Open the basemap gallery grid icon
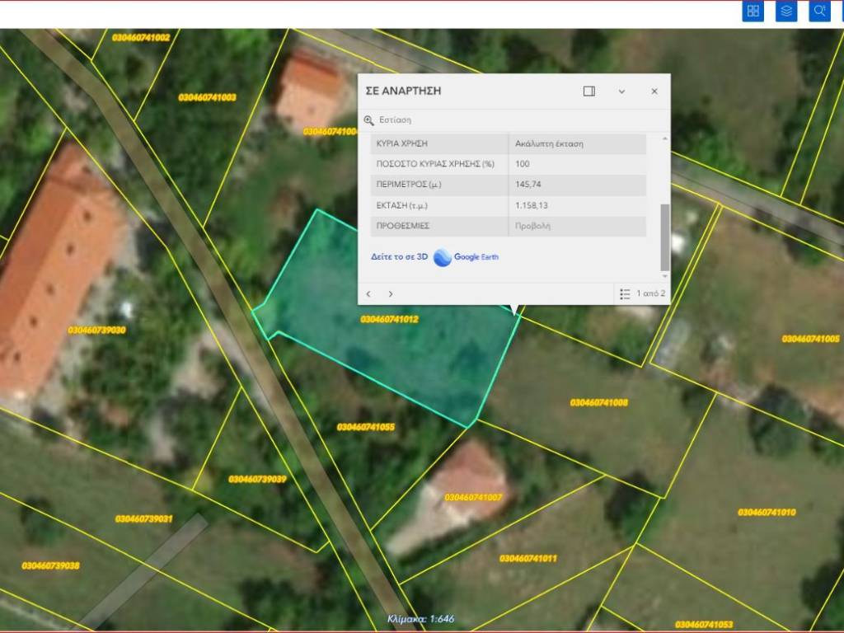 tap(753, 11)
